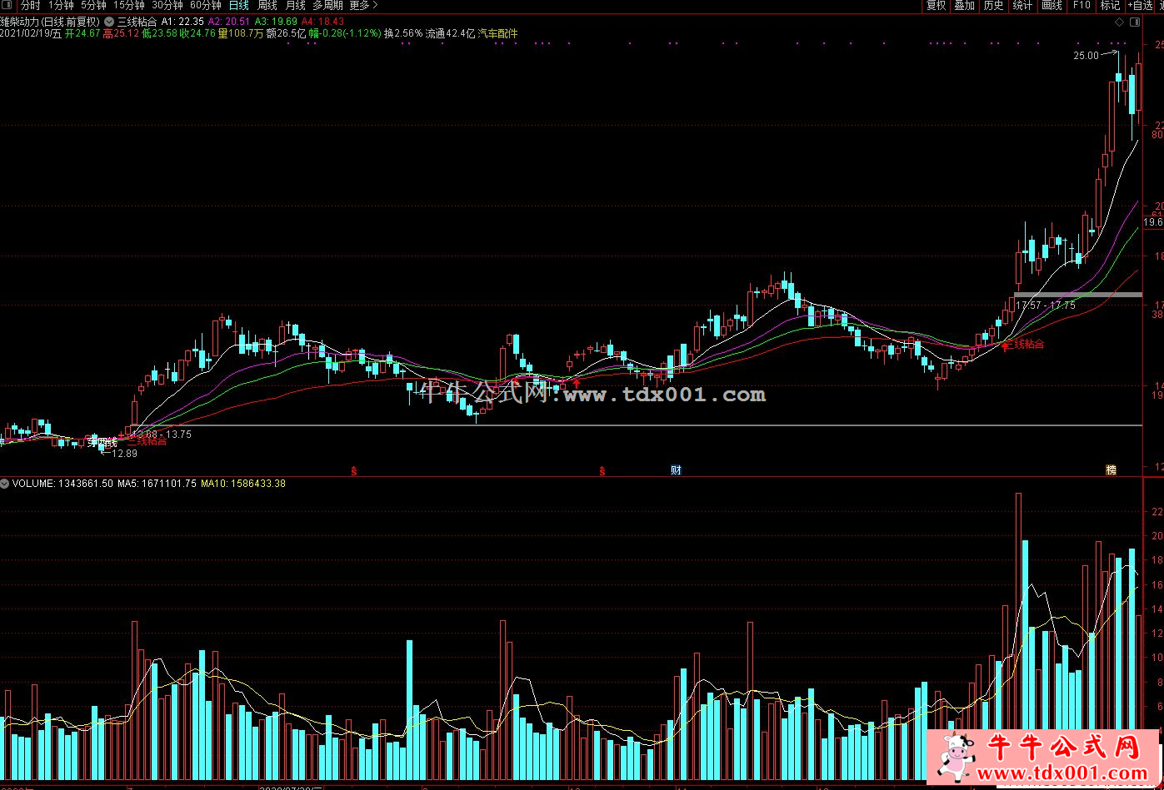Image resolution: width=1164 pixels, height=790 pixels.
Task: Click the 叠加 overlay button
Action: click(x=965, y=5)
